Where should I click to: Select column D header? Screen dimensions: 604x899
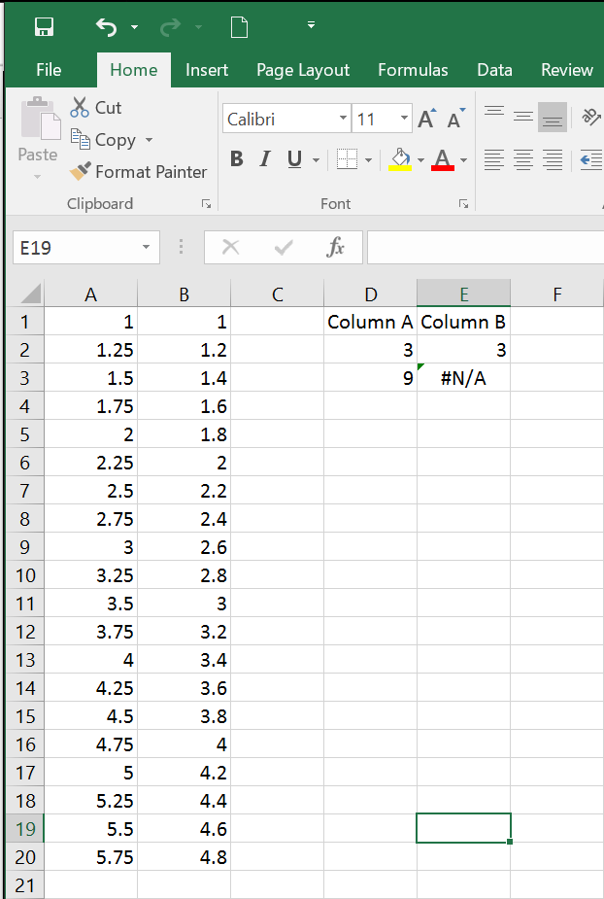(x=370, y=294)
